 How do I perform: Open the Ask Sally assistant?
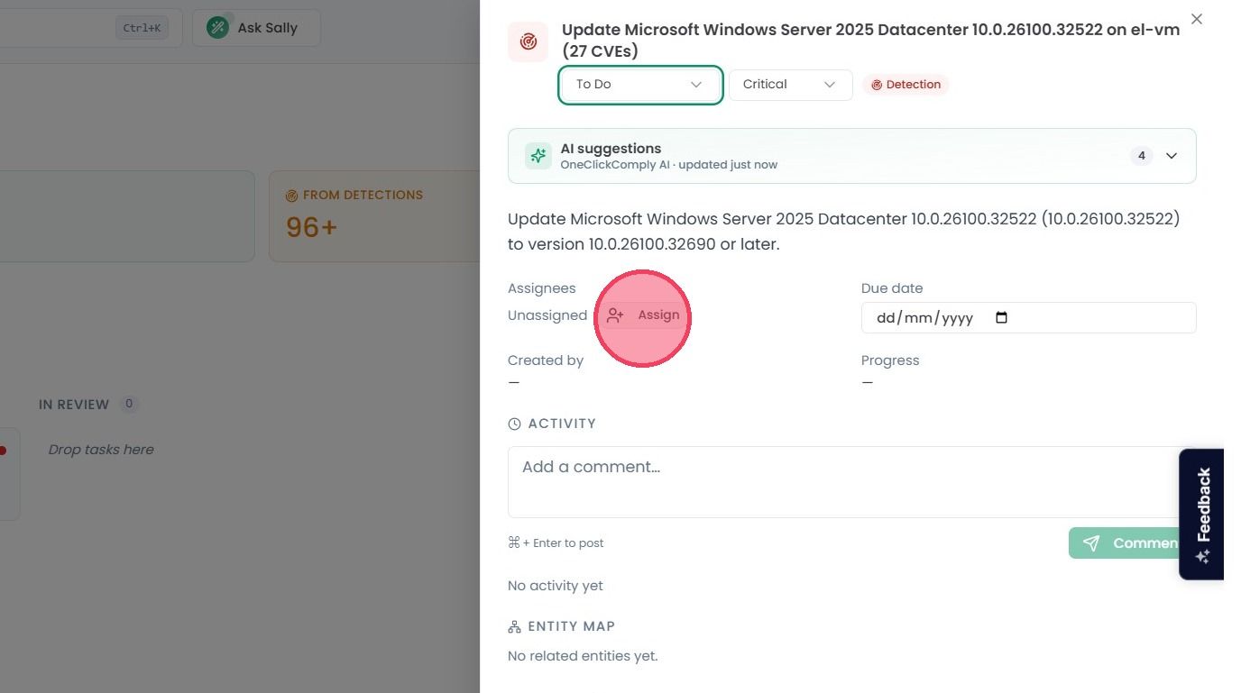click(x=256, y=28)
